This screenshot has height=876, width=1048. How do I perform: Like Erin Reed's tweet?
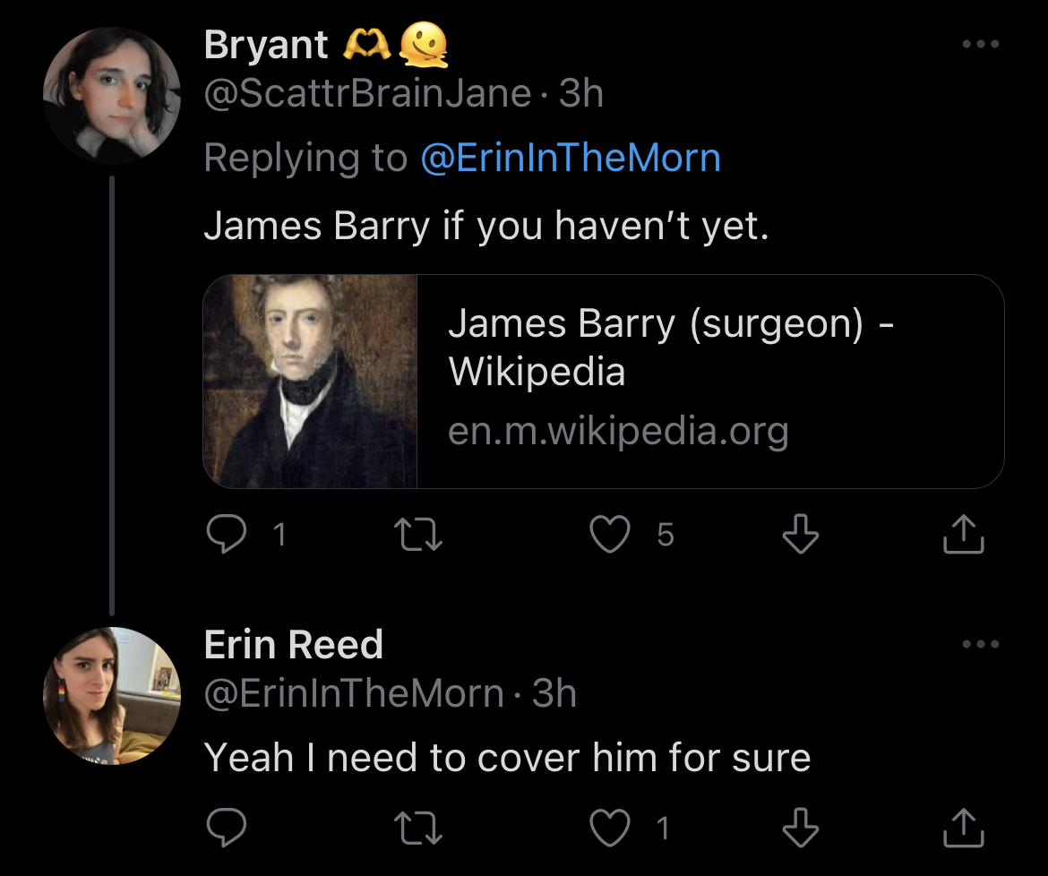pos(610,829)
